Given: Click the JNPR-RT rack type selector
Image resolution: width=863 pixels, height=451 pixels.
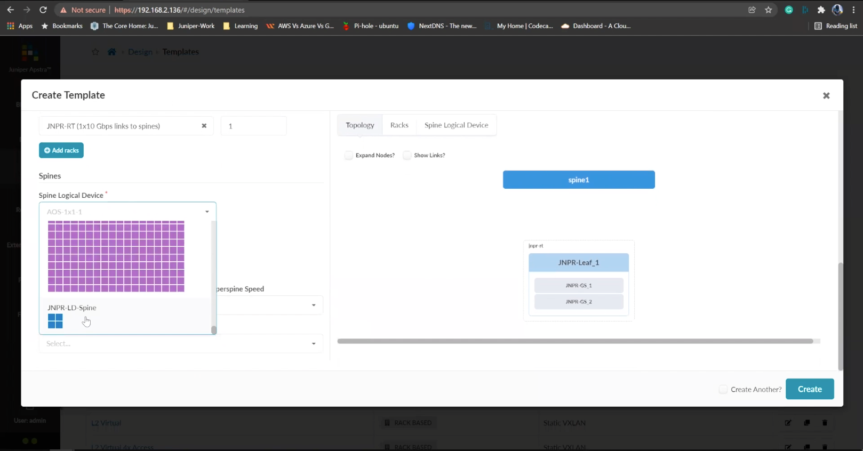Looking at the screenshot, I should tap(126, 126).
